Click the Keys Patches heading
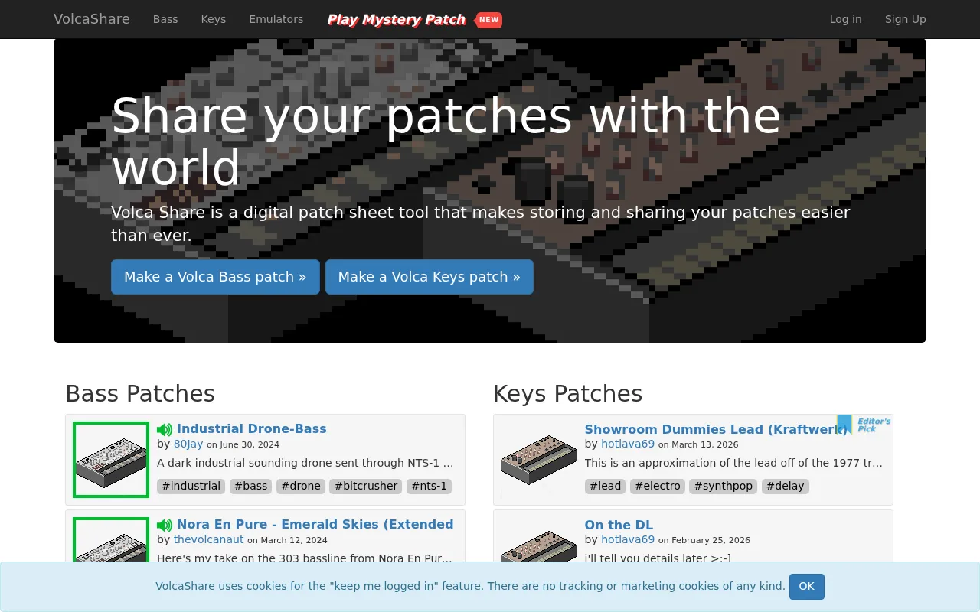The height and width of the screenshot is (612, 980). pos(567,393)
